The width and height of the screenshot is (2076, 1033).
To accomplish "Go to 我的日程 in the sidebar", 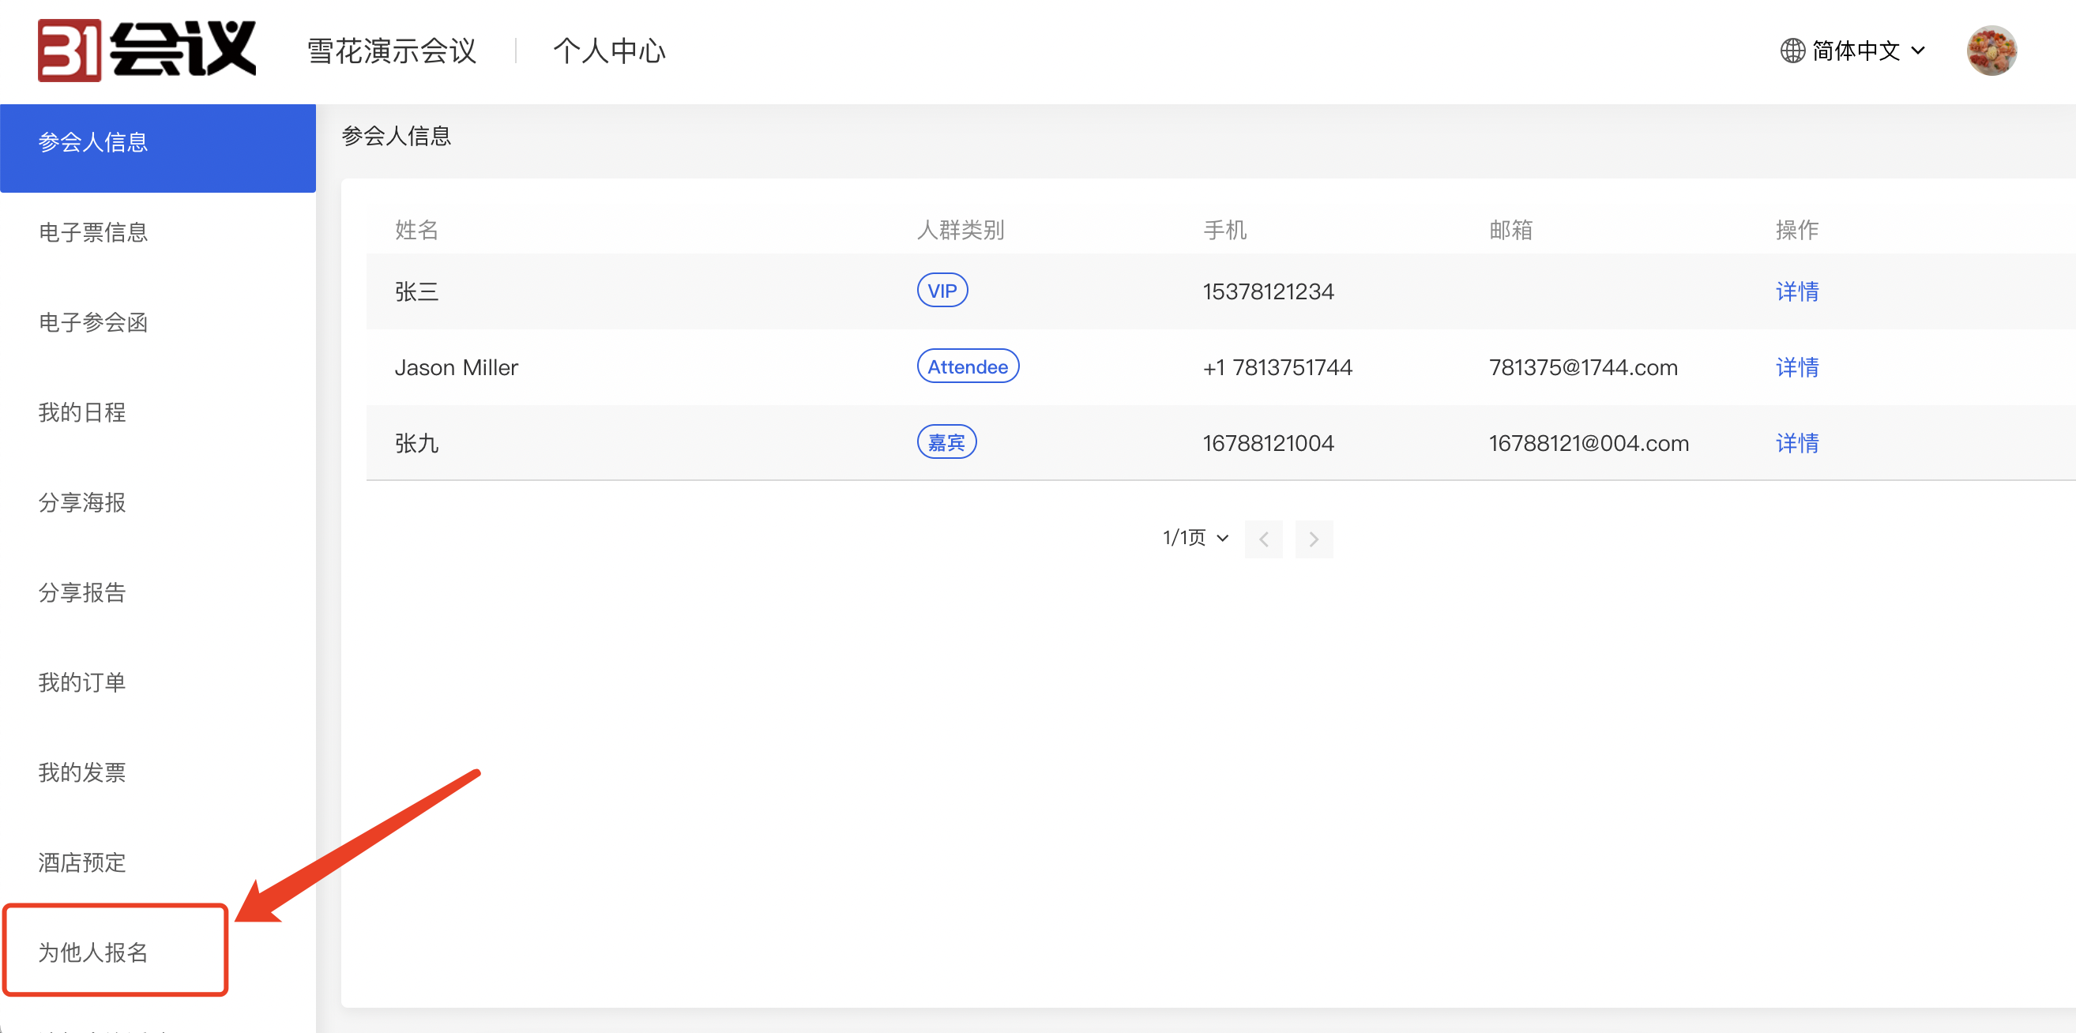I will click(x=82, y=412).
